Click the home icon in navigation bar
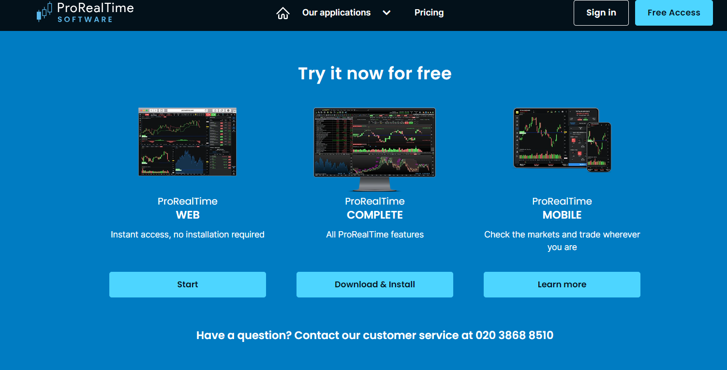This screenshot has width=727, height=370. coord(282,13)
